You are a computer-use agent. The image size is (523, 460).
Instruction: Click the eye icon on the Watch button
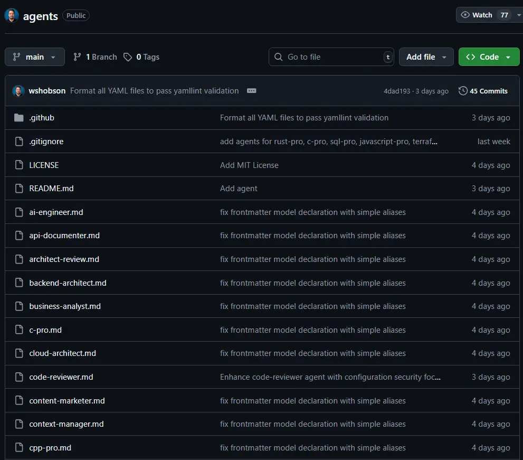tap(466, 15)
